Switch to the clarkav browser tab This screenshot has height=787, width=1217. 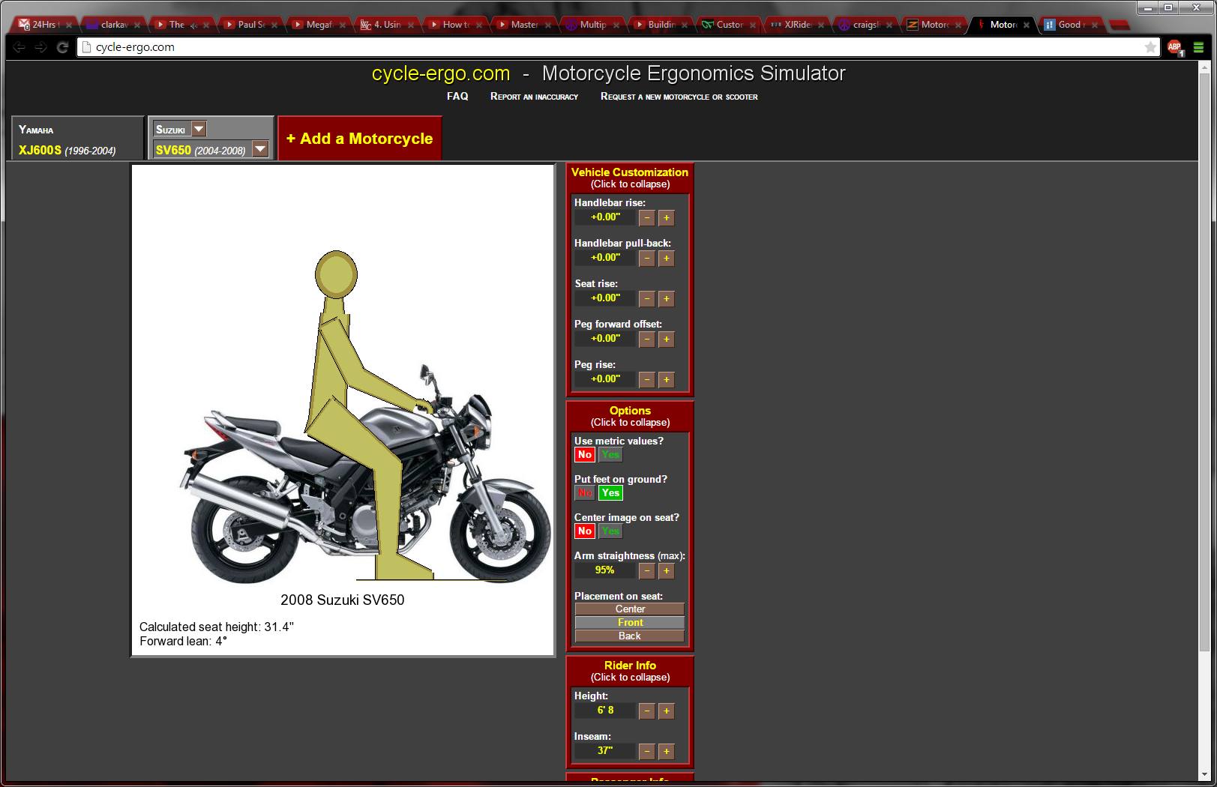click(x=112, y=25)
